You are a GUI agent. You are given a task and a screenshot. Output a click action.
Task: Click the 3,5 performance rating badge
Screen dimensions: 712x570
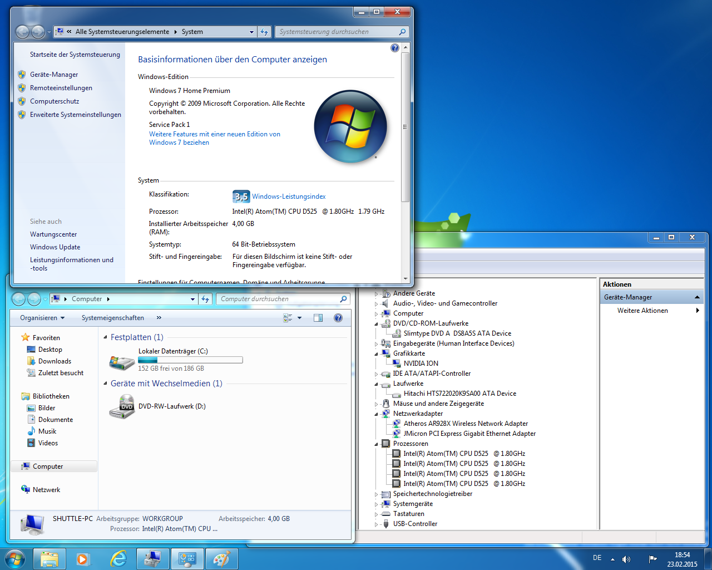click(241, 196)
